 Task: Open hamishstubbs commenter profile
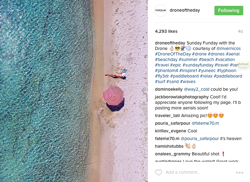(x=169, y=146)
